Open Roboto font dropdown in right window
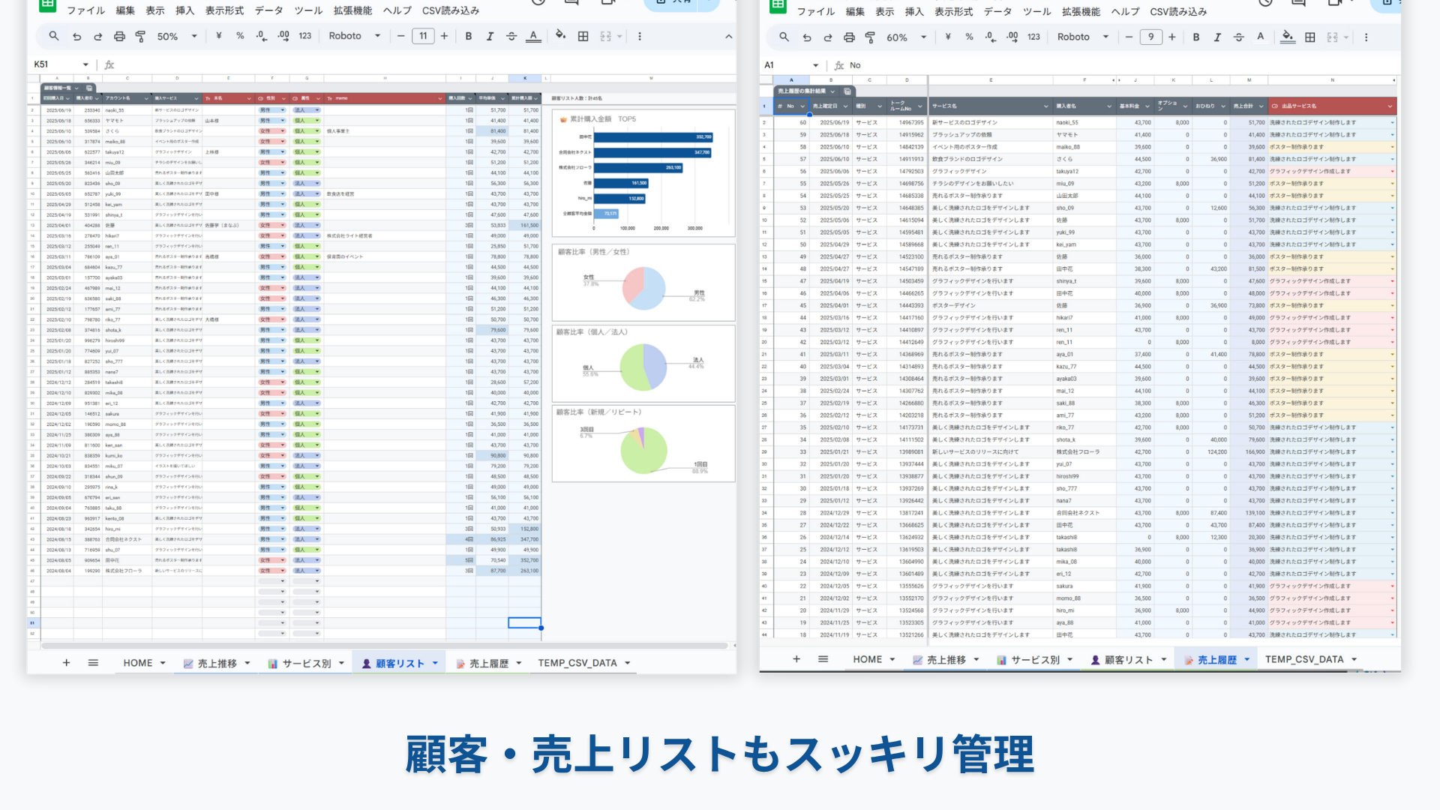This screenshot has width=1440, height=810. [1083, 37]
